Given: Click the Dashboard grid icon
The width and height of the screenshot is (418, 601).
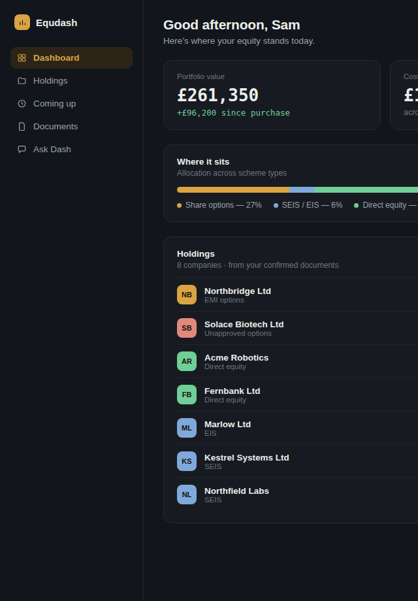Looking at the screenshot, I should 22,58.
